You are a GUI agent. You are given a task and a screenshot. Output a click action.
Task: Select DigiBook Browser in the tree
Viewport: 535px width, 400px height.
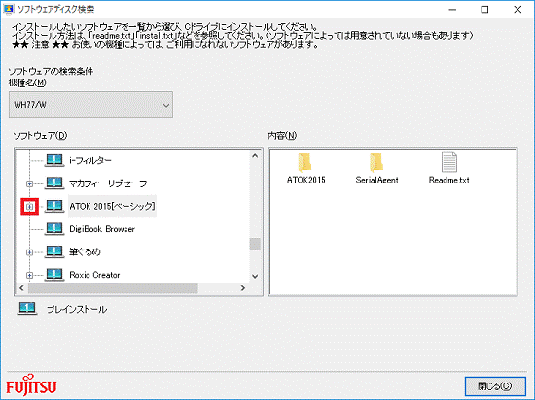point(102,229)
